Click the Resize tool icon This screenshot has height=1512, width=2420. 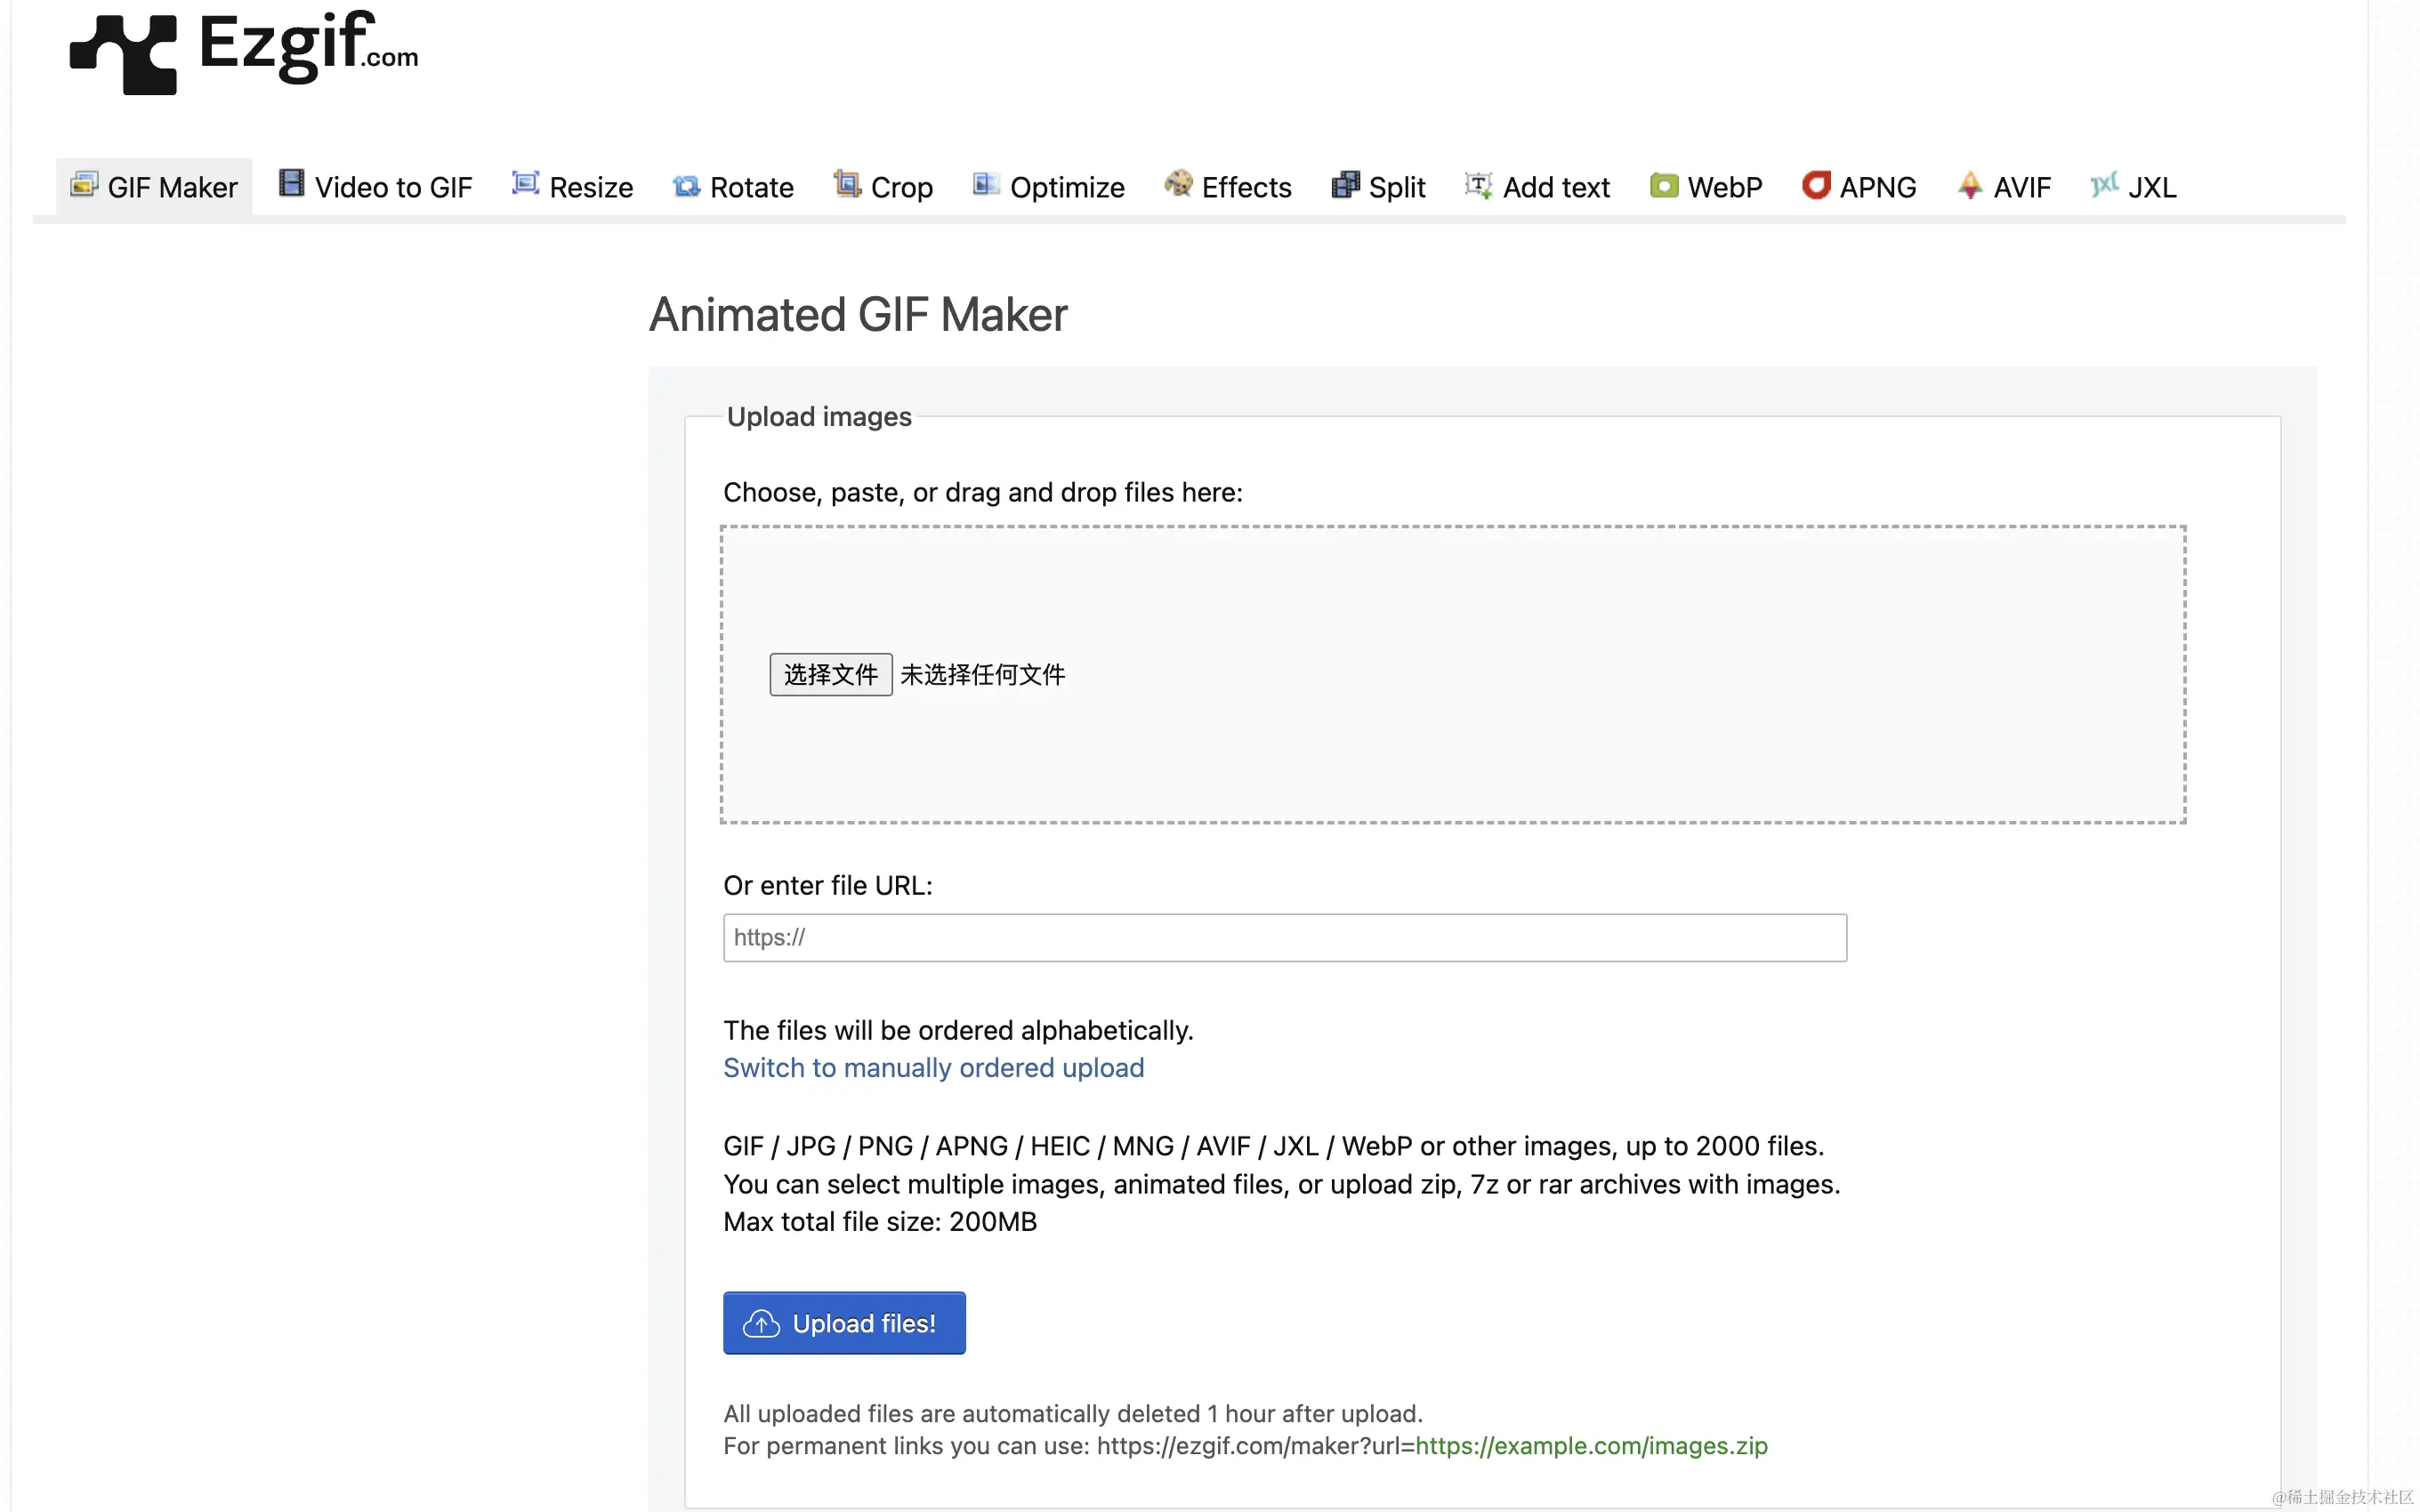point(525,184)
